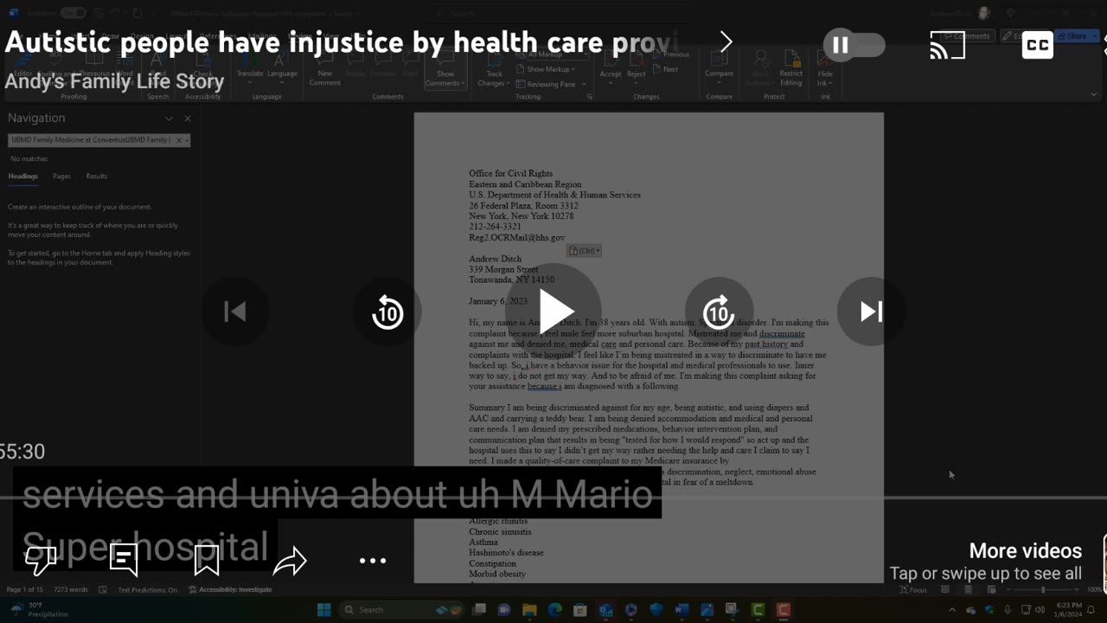Skip to the next video
Viewport: 1107px width, 623px height.
tap(871, 311)
